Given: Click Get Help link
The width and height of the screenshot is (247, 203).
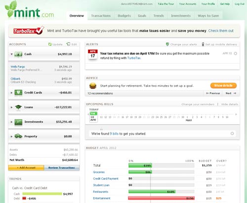Looking at the screenshot, I should pyautogui.click(x=225, y=4).
